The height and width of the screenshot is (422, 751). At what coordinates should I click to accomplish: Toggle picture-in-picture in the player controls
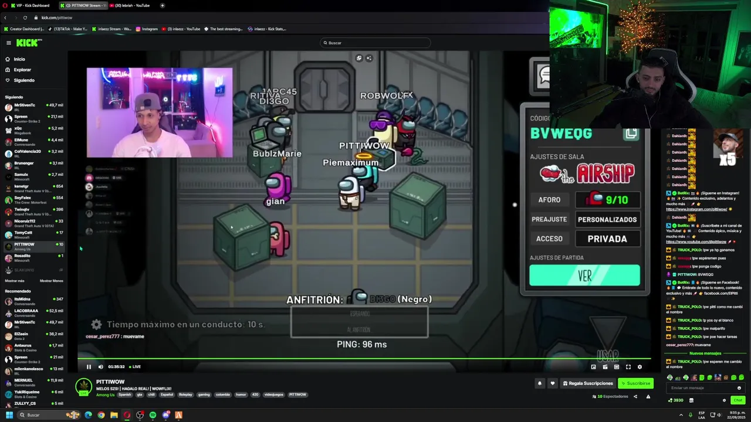(593, 367)
